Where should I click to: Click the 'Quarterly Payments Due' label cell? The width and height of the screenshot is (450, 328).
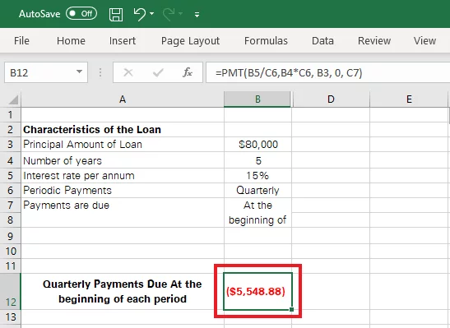click(x=123, y=292)
